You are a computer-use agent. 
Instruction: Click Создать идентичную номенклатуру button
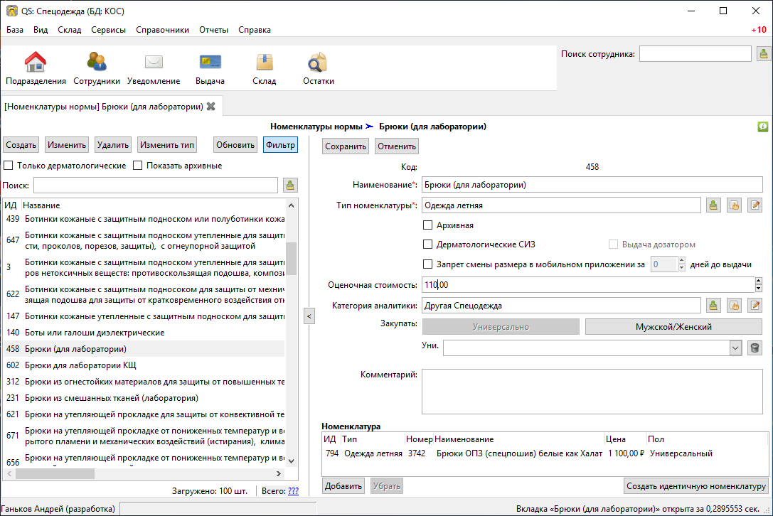coord(696,486)
